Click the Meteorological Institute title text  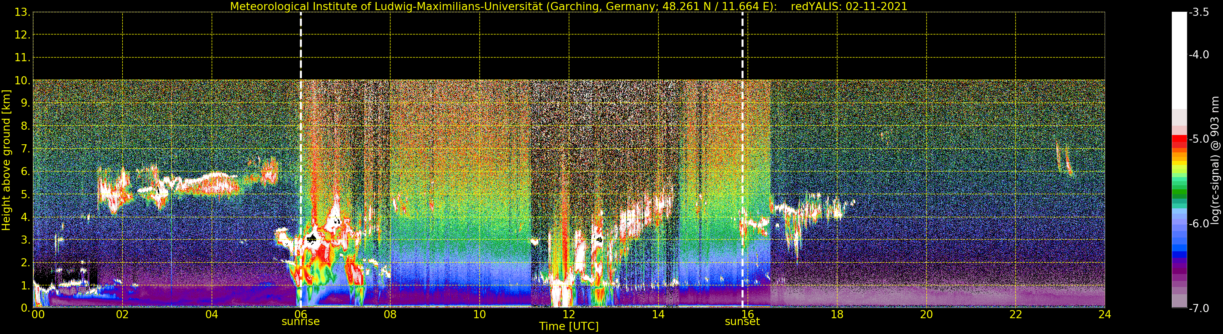coord(503,6)
